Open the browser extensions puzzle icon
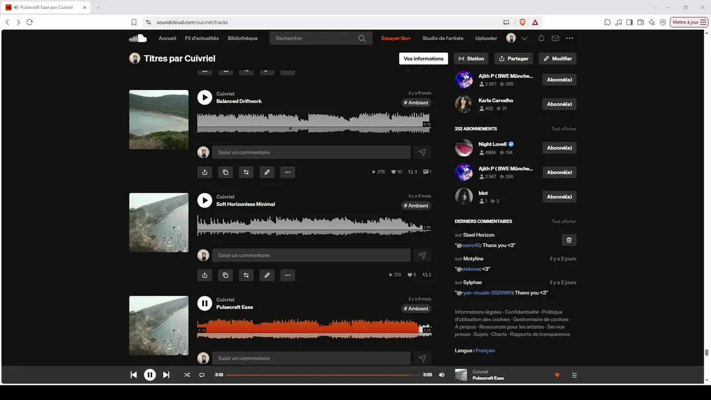The height and width of the screenshot is (400, 711). tap(607, 22)
